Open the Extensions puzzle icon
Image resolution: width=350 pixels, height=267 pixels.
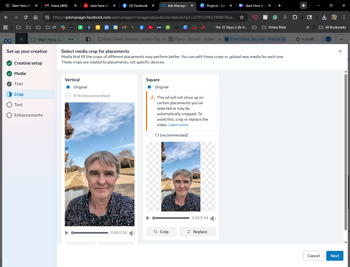(295, 17)
